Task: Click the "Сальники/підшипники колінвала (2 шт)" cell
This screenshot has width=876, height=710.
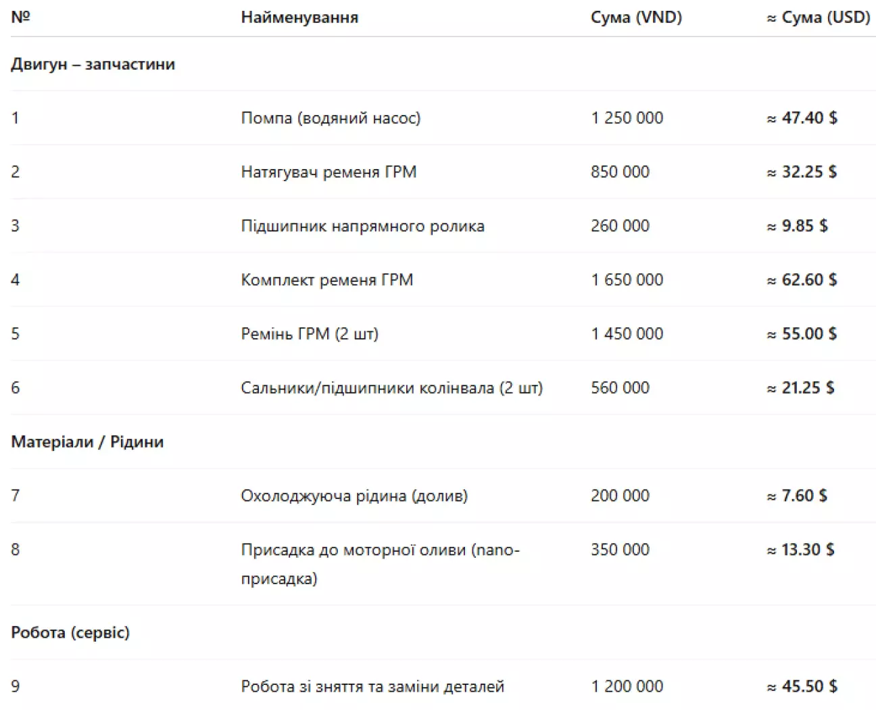Action: pos(391,388)
